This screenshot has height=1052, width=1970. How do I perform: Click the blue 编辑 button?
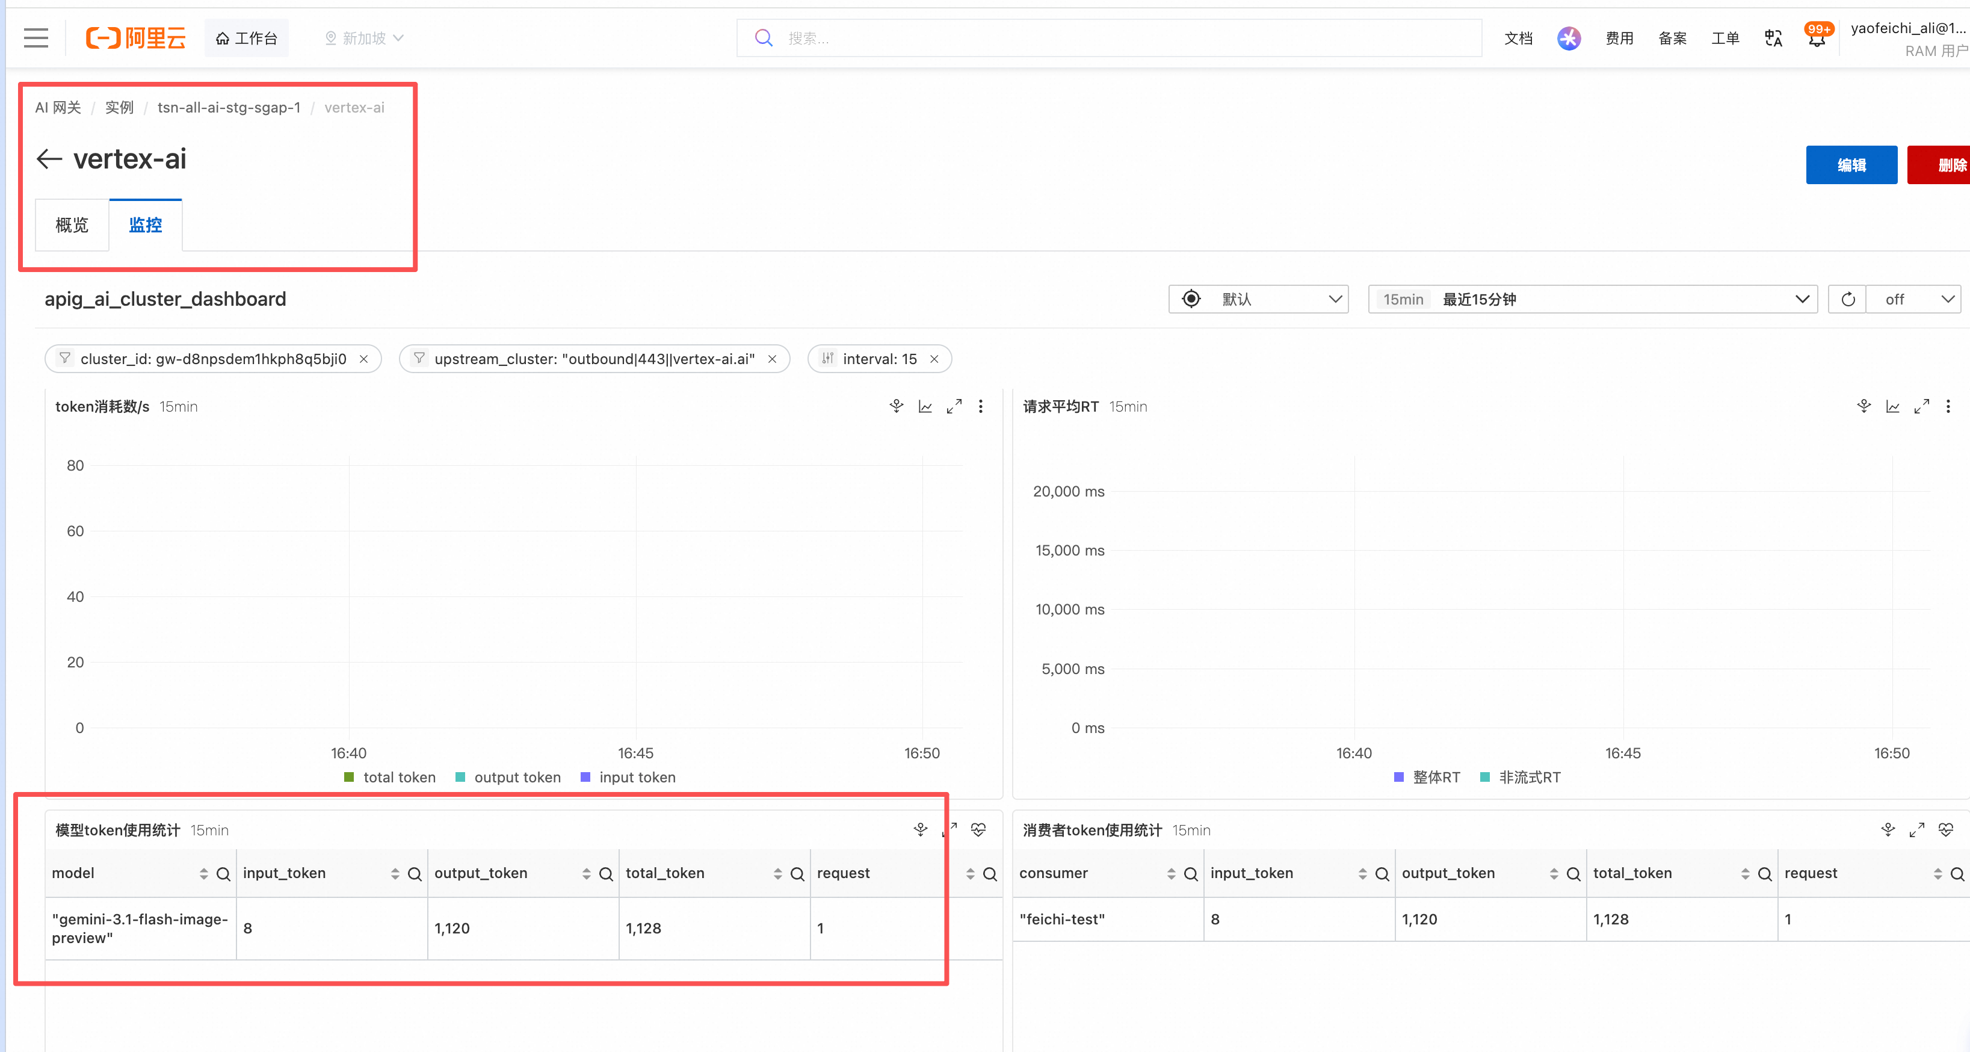pyautogui.click(x=1851, y=164)
